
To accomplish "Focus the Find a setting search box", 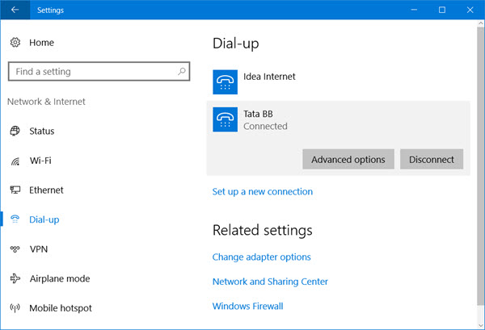I will click(x=89, y=72).
